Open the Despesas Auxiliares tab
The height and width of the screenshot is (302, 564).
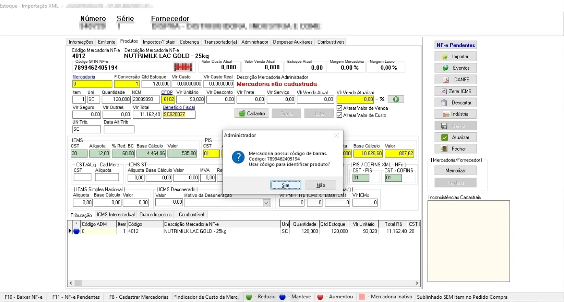pyautogui.click(x=293, y=42)
